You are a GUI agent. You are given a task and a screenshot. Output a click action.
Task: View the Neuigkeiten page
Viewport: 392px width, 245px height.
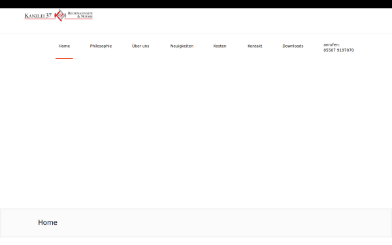(x=182, y=46)
